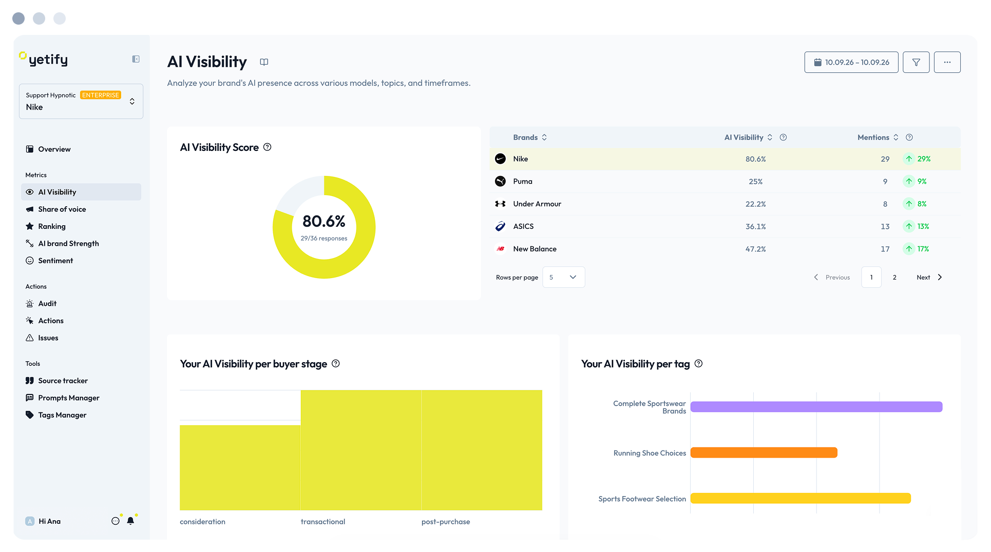Screen dimensions: 991x552
Task: Click the up-arrow trend icon in Nike row
Action: tap(909, 159)
